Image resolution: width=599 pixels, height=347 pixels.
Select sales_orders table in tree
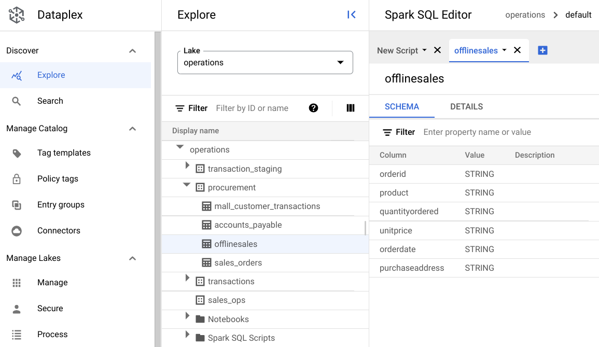click(265, 263)
